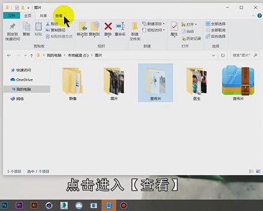263x211 pixels.
Task: Open Illustrator from the taskbar
Action: point(34,205)
